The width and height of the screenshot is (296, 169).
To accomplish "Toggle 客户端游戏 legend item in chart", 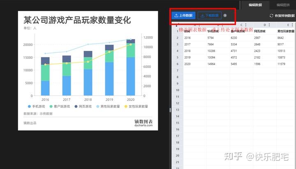I will pyautogui.click(x=60, y=106).
